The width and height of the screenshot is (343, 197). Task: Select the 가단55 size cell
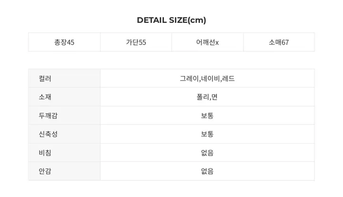tap(136, 42)
